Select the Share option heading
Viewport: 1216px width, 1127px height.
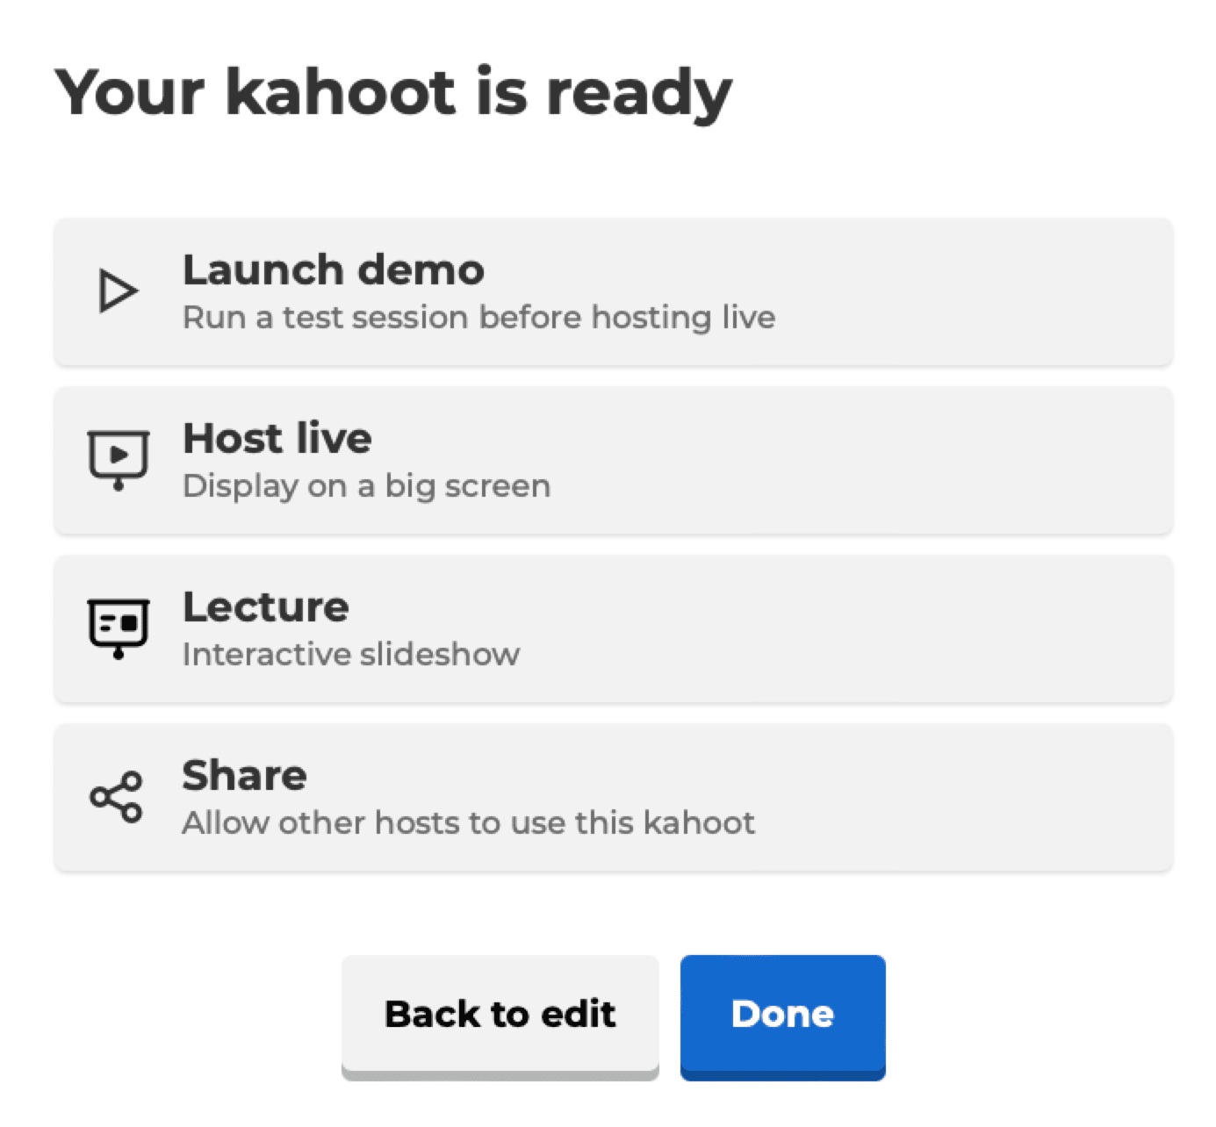[x=244, y=775]
